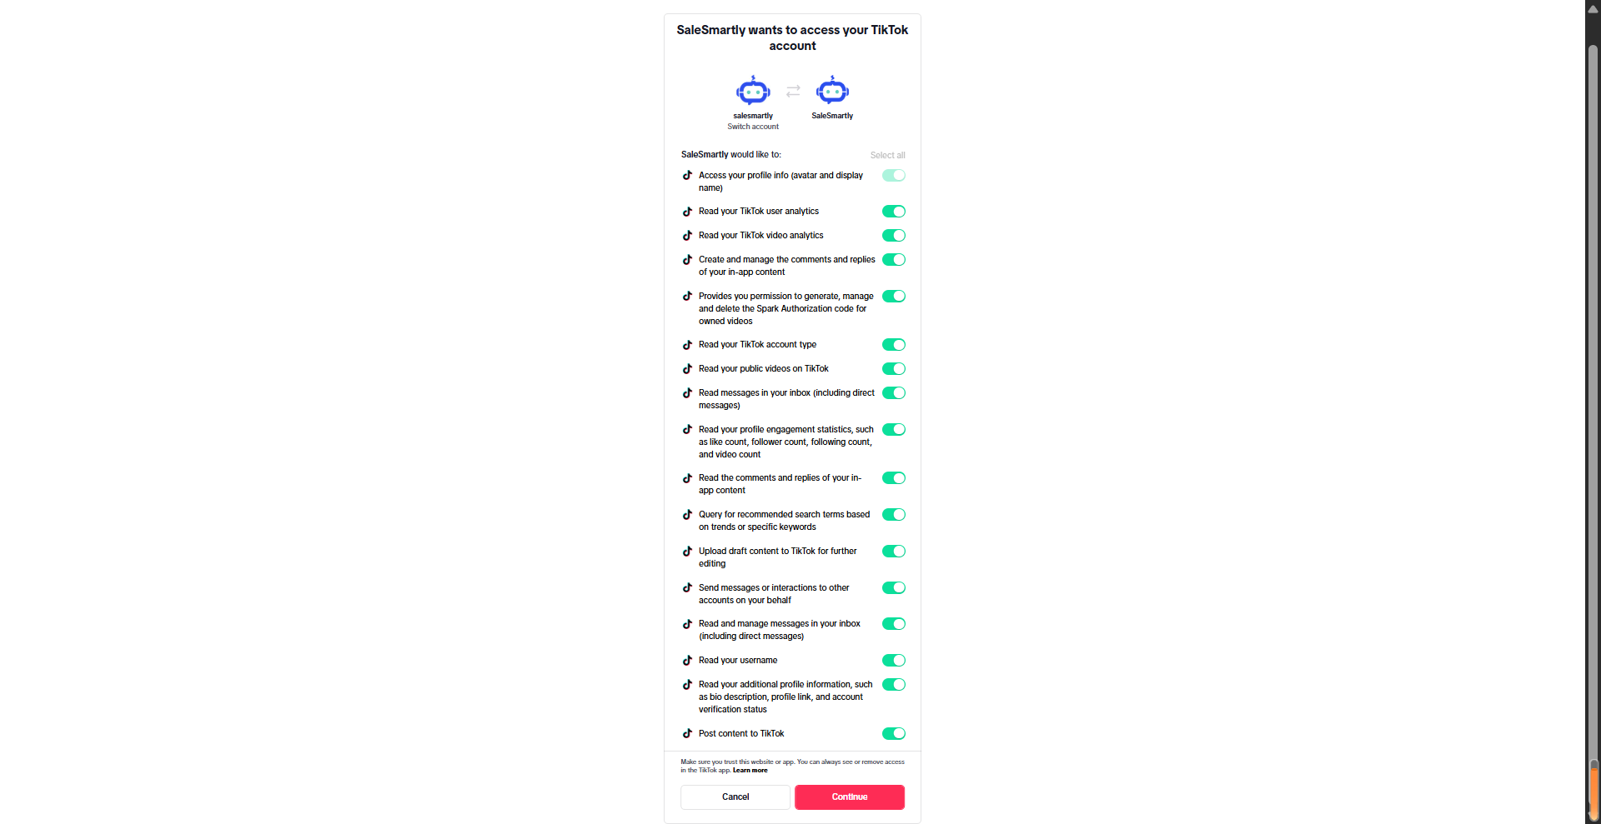Click TikTok icon beside Upload draft content
The width and height of the screenshot is (1601, 824).
click(x=687, y=552)
